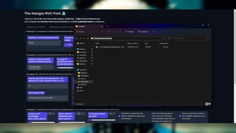The width and height of the screenshot is (236, 133).
Task: Toggle save small final model checkbox
Action: tap(180, 116)
